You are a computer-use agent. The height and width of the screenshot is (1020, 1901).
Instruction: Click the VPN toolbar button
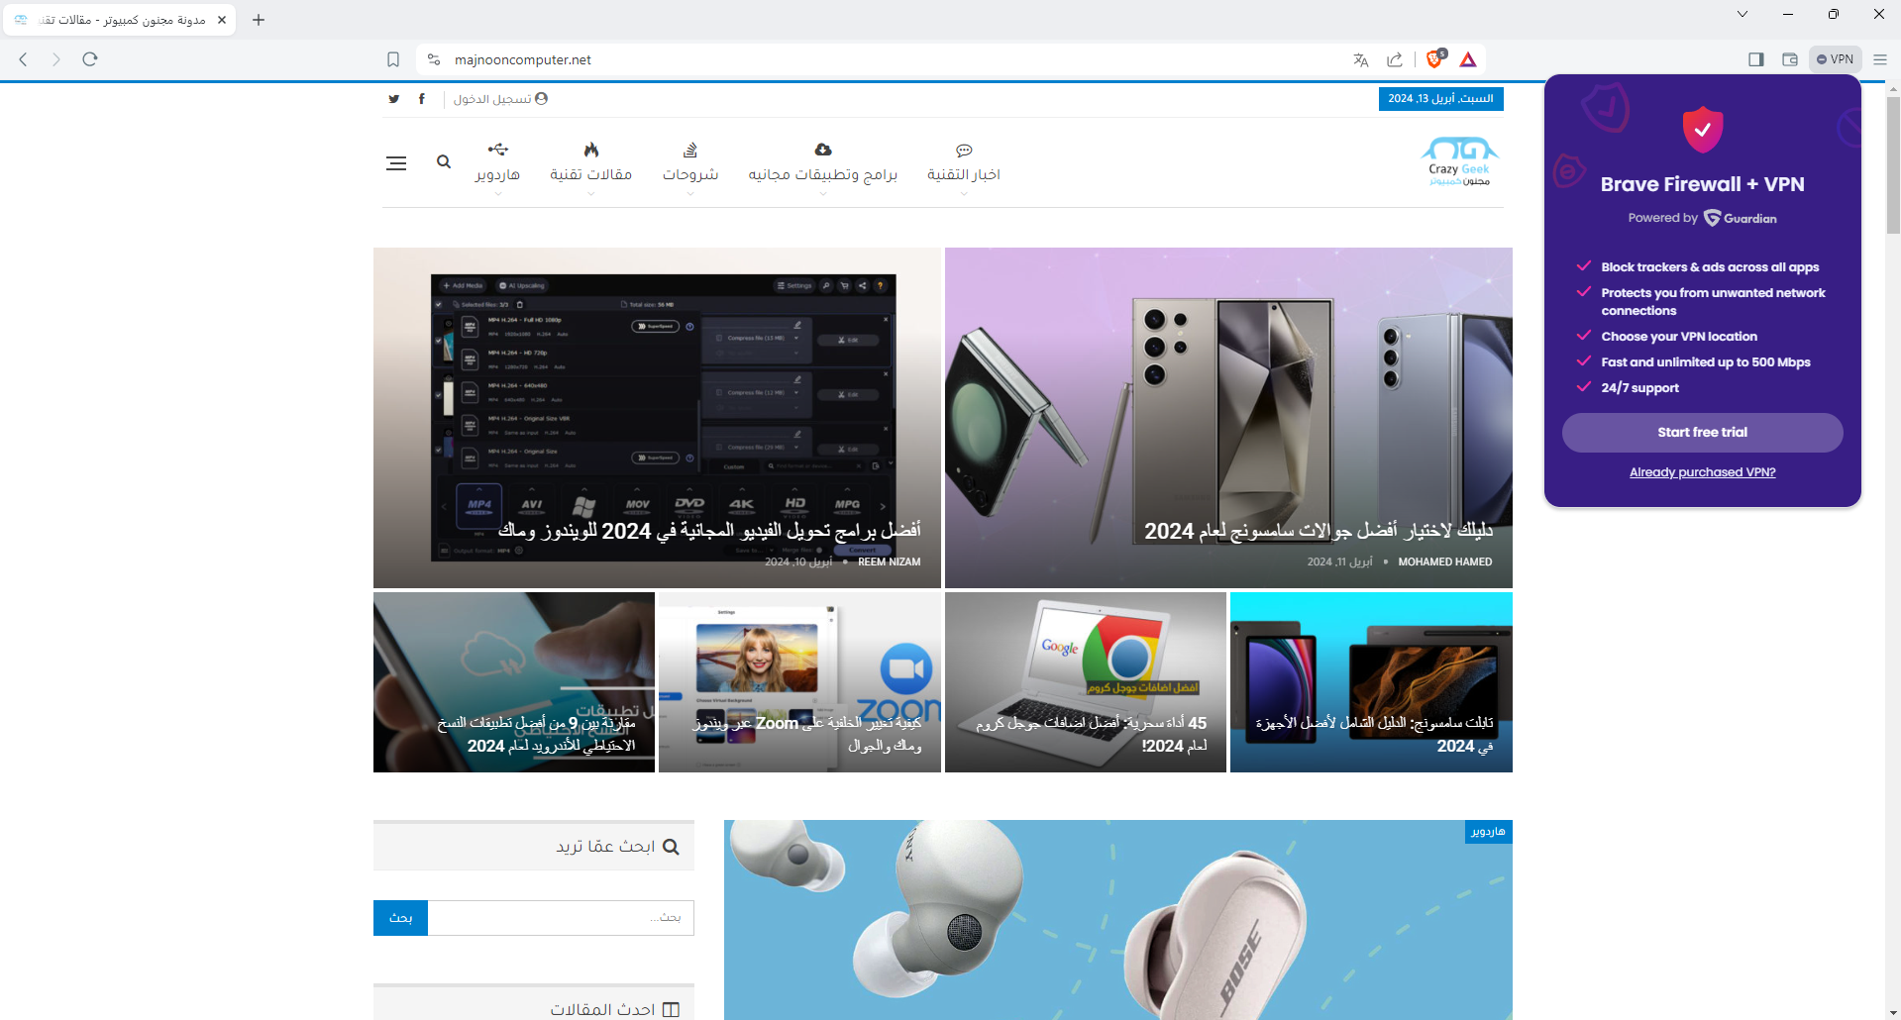[x=1836, y=59]
